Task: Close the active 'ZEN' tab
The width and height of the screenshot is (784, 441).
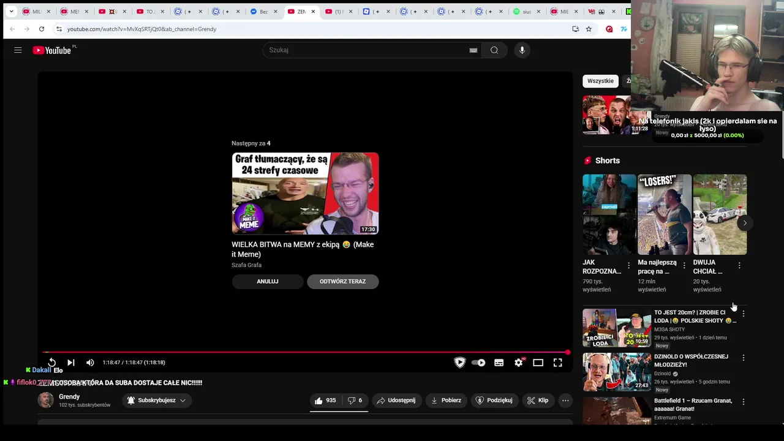Action: point(314,12)
